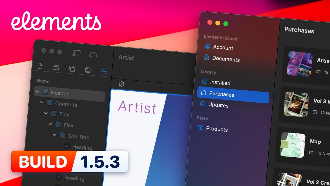The height and width of the screenshot is (186, 330).
Task: Select the blue list outline tab
Action: [x=104, y=71]
